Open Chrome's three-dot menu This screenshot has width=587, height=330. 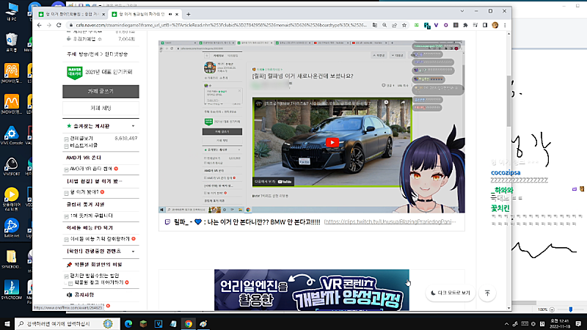506,25
